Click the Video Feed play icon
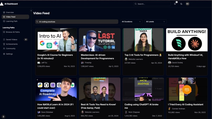The image size is (212, 119). 4,17
